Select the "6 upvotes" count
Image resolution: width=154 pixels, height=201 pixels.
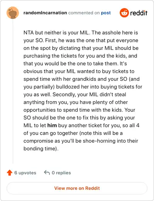(x=25, y=173)
